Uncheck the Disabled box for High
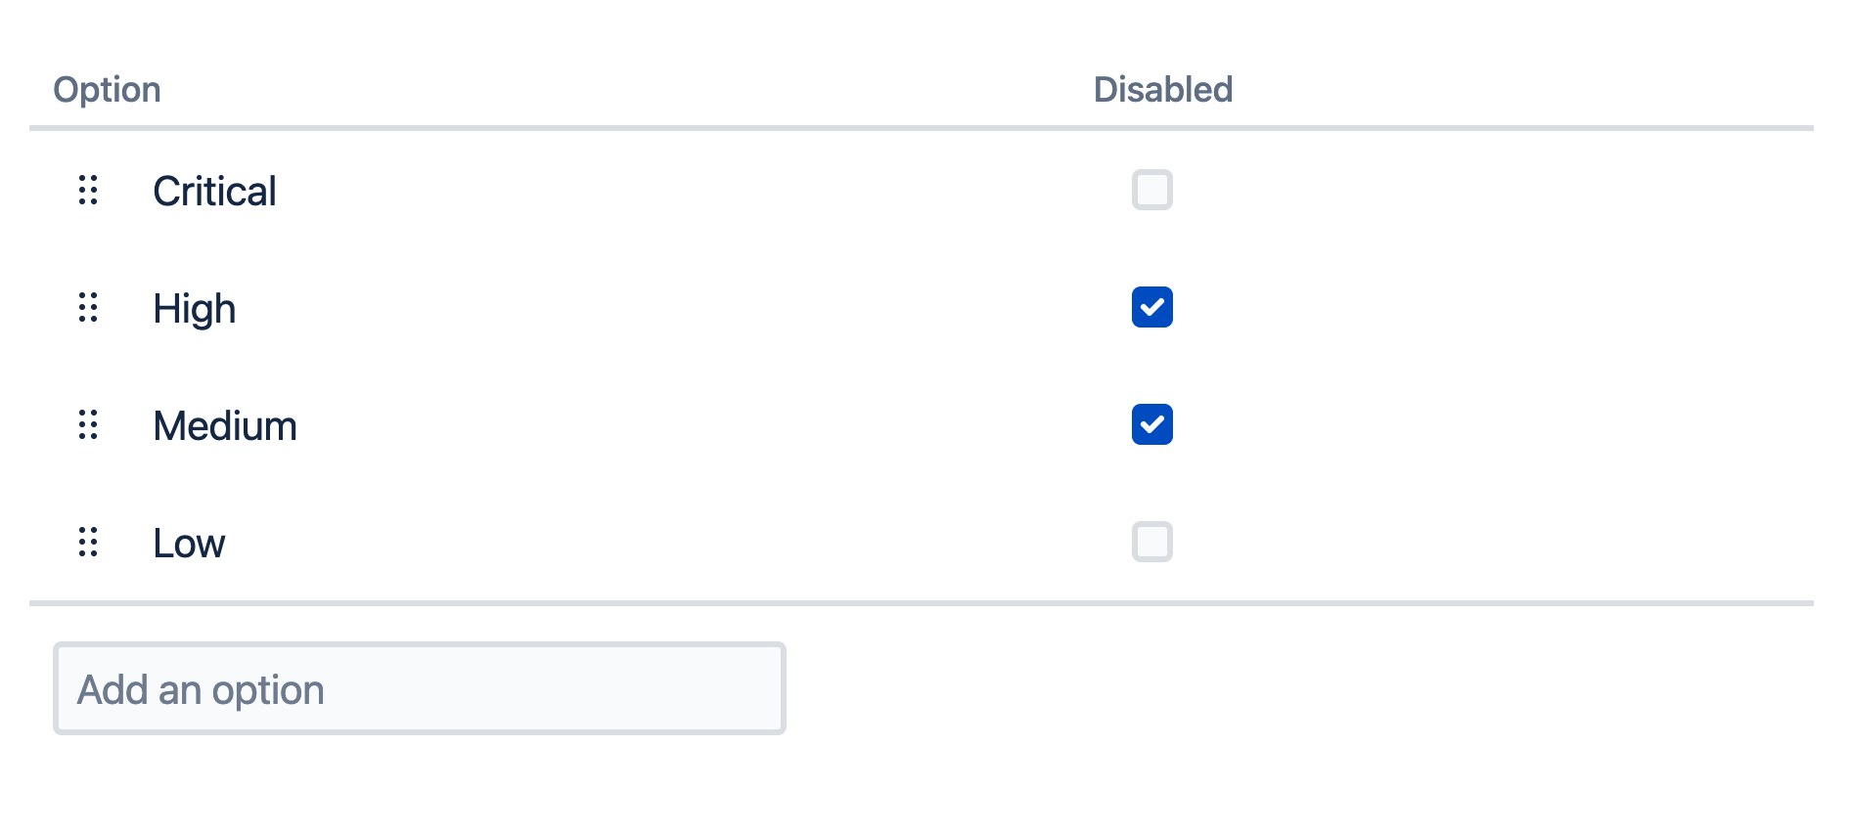The image size is (1849, 833). pos(1151,307)
